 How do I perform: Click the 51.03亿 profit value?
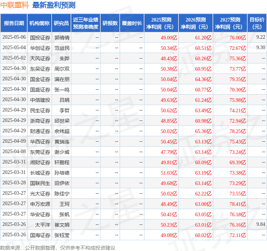[x=169, y=173]
